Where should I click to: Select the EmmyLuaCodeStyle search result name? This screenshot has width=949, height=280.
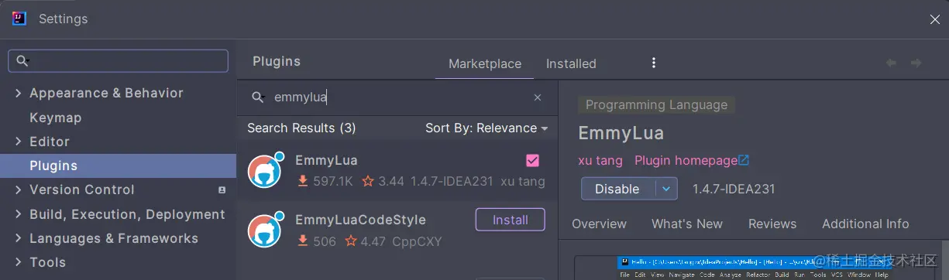coord(360,220)
